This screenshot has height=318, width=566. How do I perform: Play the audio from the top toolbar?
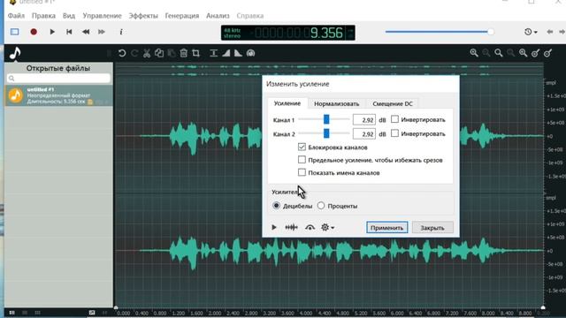pyautogui.click(x=52, y=32)
